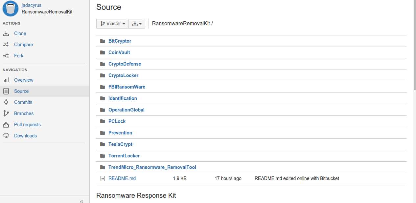Screen dimensions: 416x203
Task: Click the Clone download icon in sidebar
Action: [x=6, y=33]
